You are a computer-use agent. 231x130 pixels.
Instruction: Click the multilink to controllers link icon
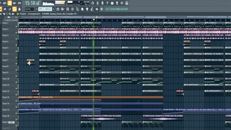click(x=14, y=9)
